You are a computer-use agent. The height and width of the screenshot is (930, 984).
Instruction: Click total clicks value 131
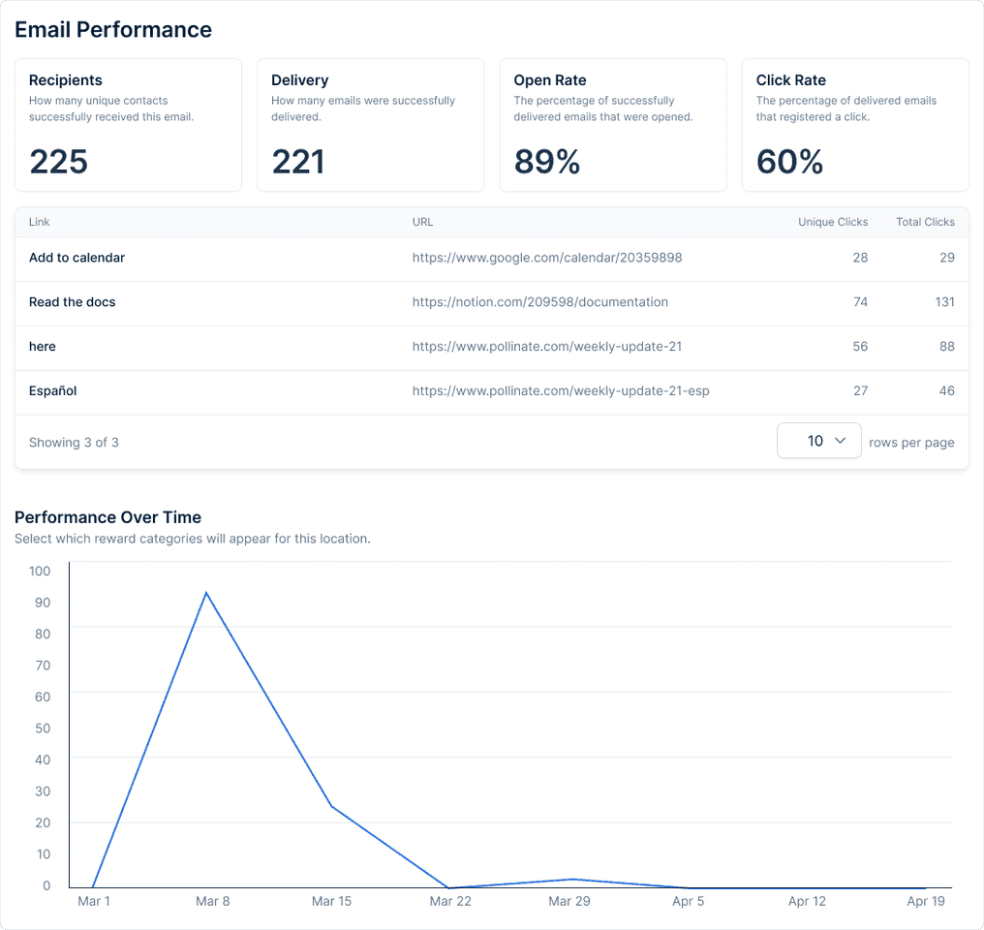point(944,302)
